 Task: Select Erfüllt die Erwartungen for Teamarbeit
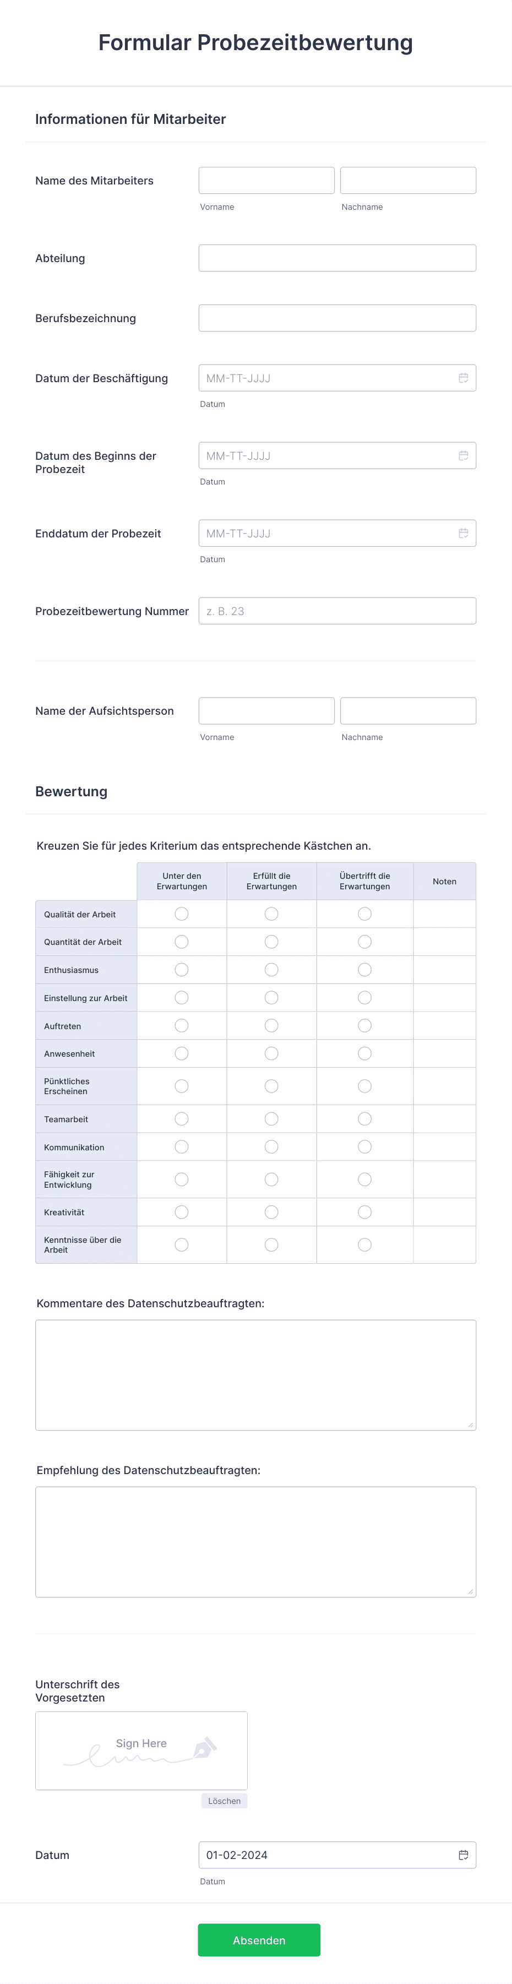[272, 1119]
